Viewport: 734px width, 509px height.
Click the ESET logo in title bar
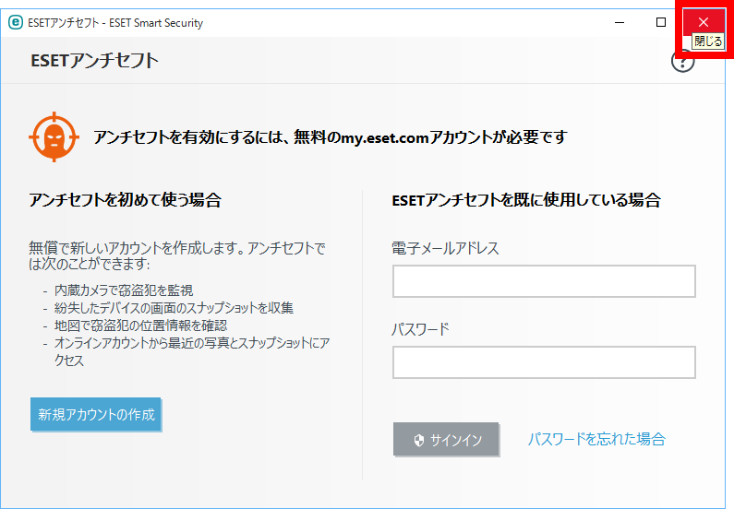click(16, 22)
